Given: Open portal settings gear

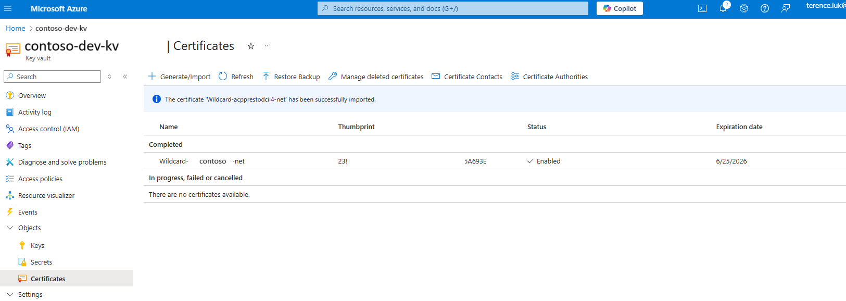Looking at the screenshot, I should click(744, 8).
